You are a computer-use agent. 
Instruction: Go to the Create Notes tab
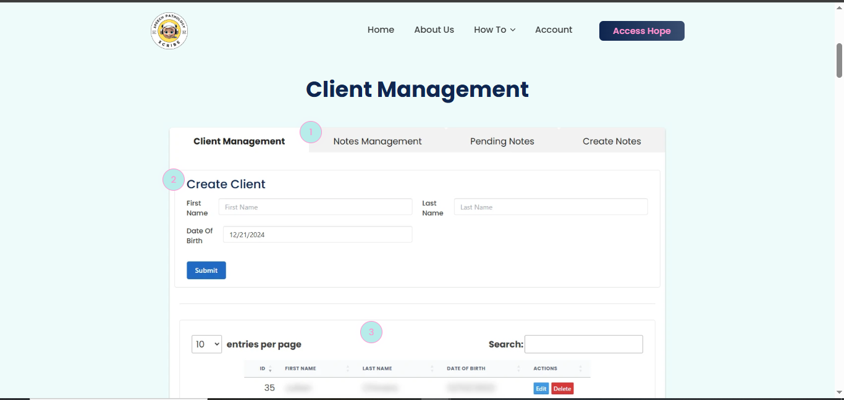612,141
